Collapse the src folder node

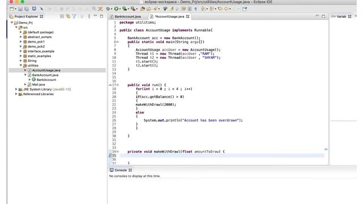coord(16,27)
